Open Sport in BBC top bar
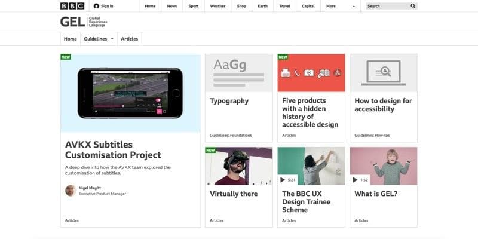 point(194,6)
